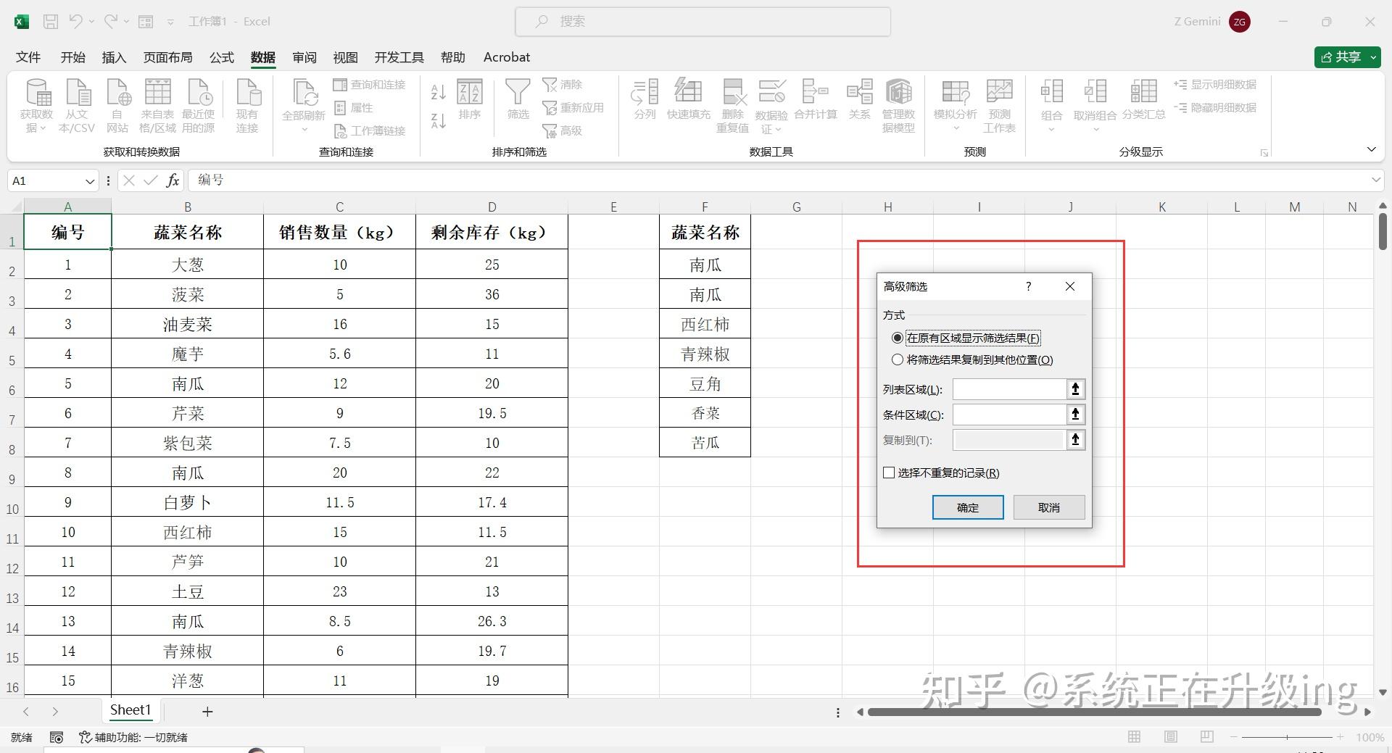
Task: Click the vertical scrollbar thumb
Action: [1383, 232]
